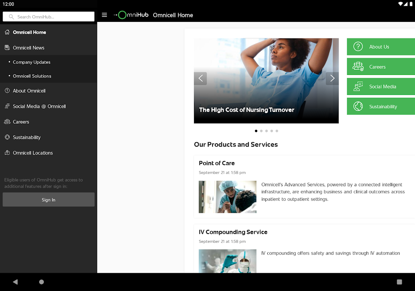
Task: Click the Omnicell News newspaper icon
Action: tap(7, 48)
